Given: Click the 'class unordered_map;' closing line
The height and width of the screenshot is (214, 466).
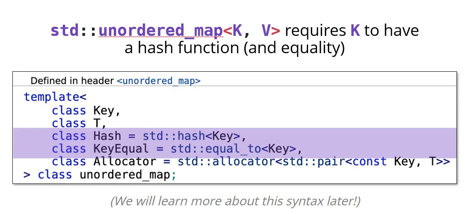Looking at the screenshot, I should click(107, 174).
